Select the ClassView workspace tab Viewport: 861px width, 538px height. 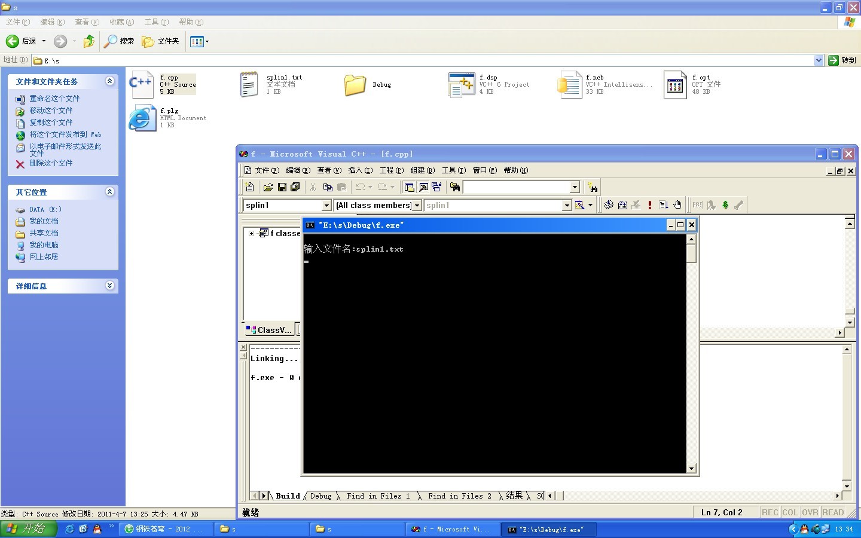pos(269,330)
